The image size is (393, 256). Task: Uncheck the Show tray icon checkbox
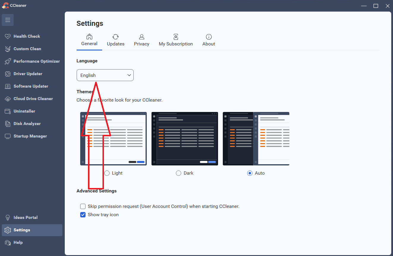point(83,215)
